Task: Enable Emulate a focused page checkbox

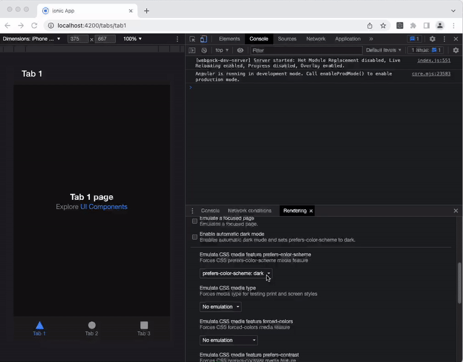Action: [194, 221]
